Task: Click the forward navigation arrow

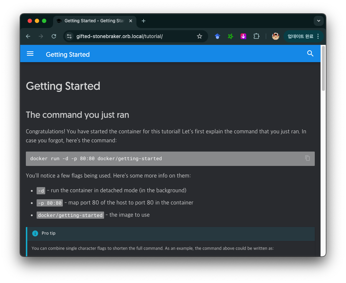Action: click(41, 36)
